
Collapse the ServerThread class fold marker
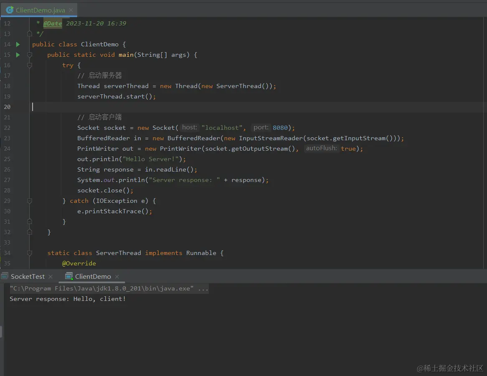pos(30,253)
